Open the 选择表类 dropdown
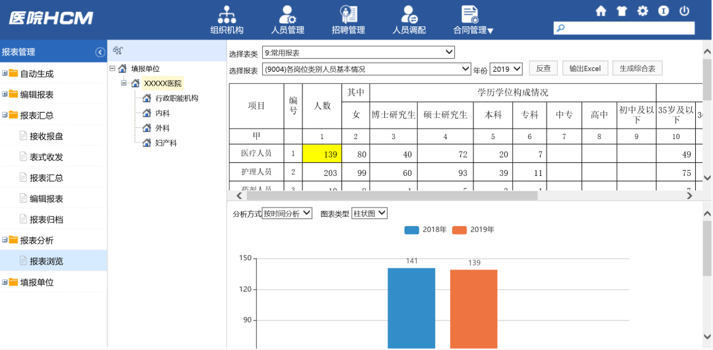 [358, 52]
